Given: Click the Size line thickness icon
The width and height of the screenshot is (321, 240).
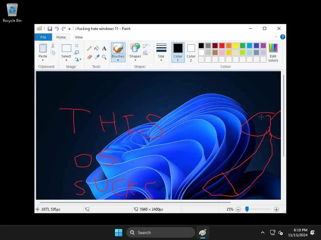Looking at the screenshot, I should [x=161, y=48].
